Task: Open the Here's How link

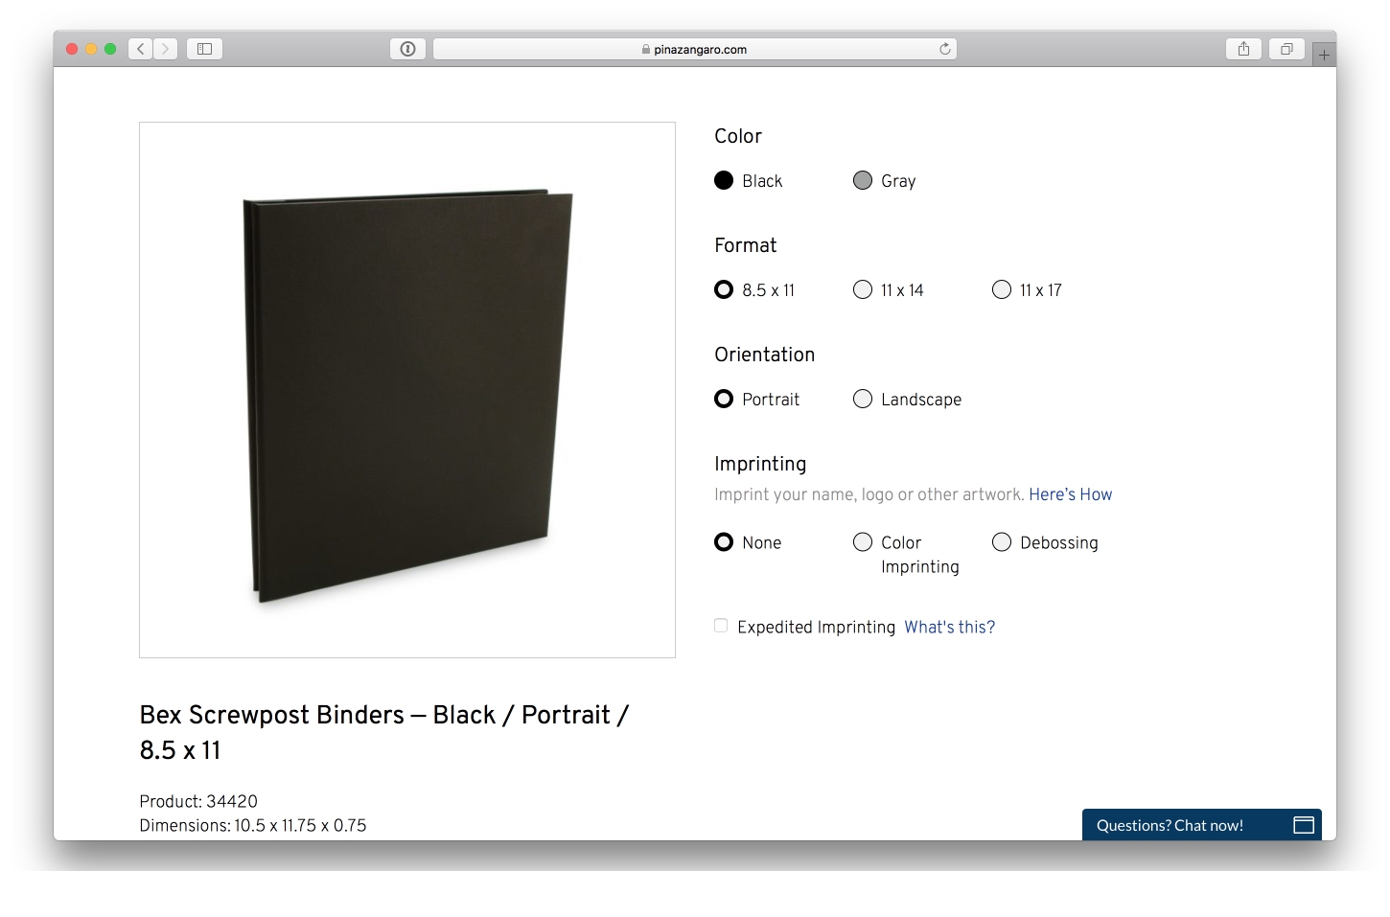Action: pos(1070,494)
